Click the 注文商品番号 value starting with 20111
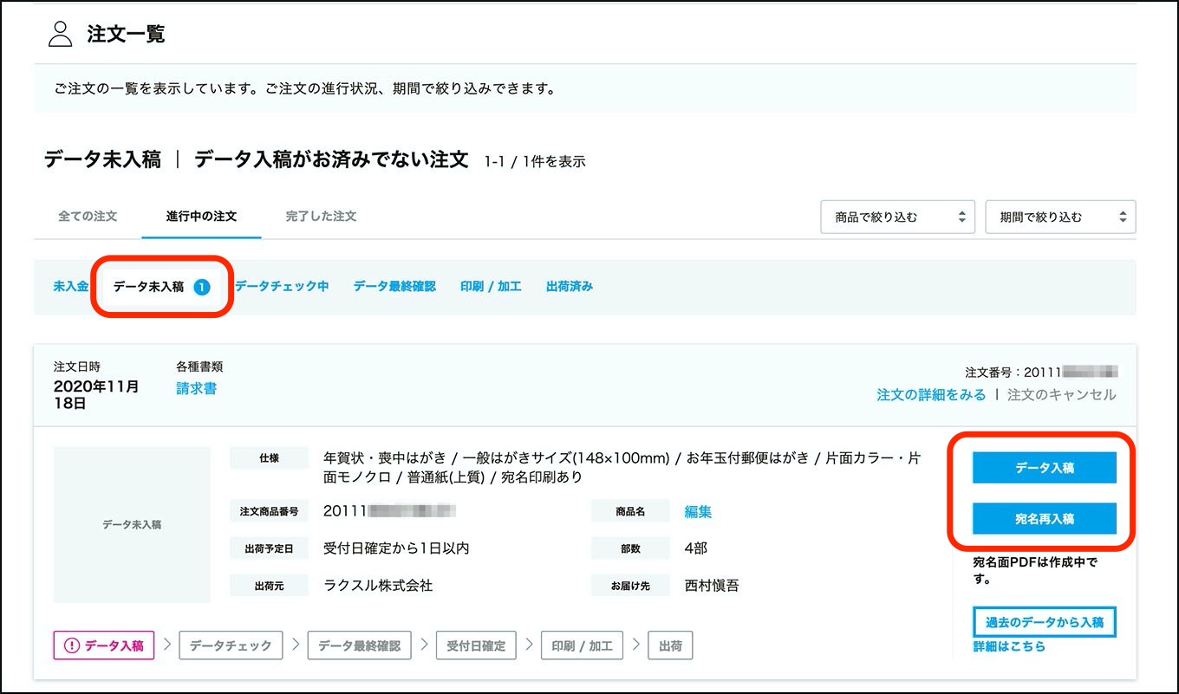This screenshot has width=1179, height=694. pyautogui.click(x=389, y=511)
